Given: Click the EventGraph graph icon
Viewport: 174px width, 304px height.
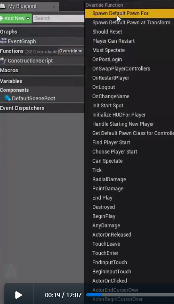Looking at the screenshot, I should click(4, 41).
